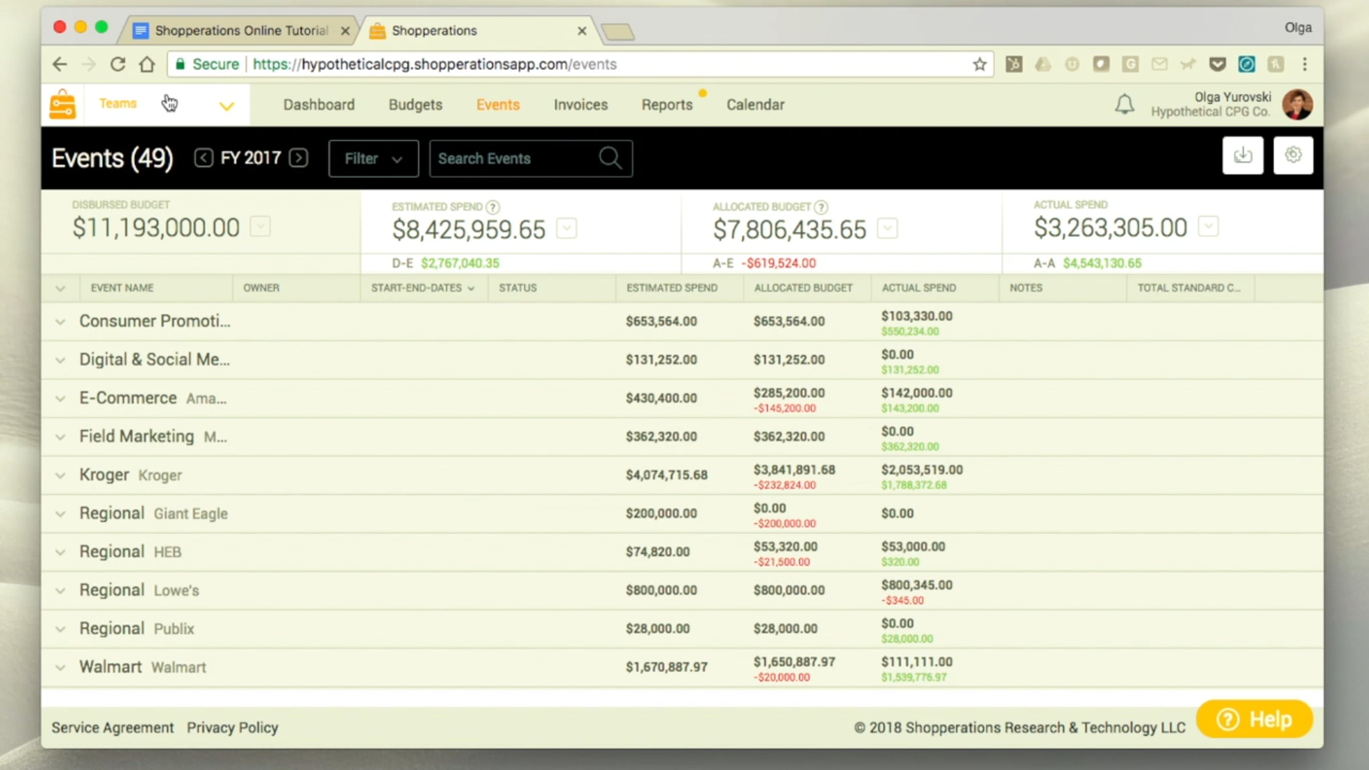Open the notifications bell
Viewport: 1369px width, 770px height.
click(1124, 104)
